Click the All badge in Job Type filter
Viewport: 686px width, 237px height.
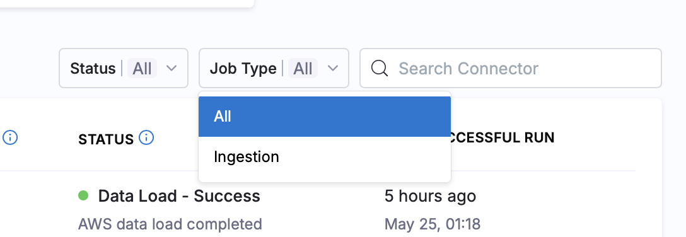pyautogui.click(x=303, y=69)
